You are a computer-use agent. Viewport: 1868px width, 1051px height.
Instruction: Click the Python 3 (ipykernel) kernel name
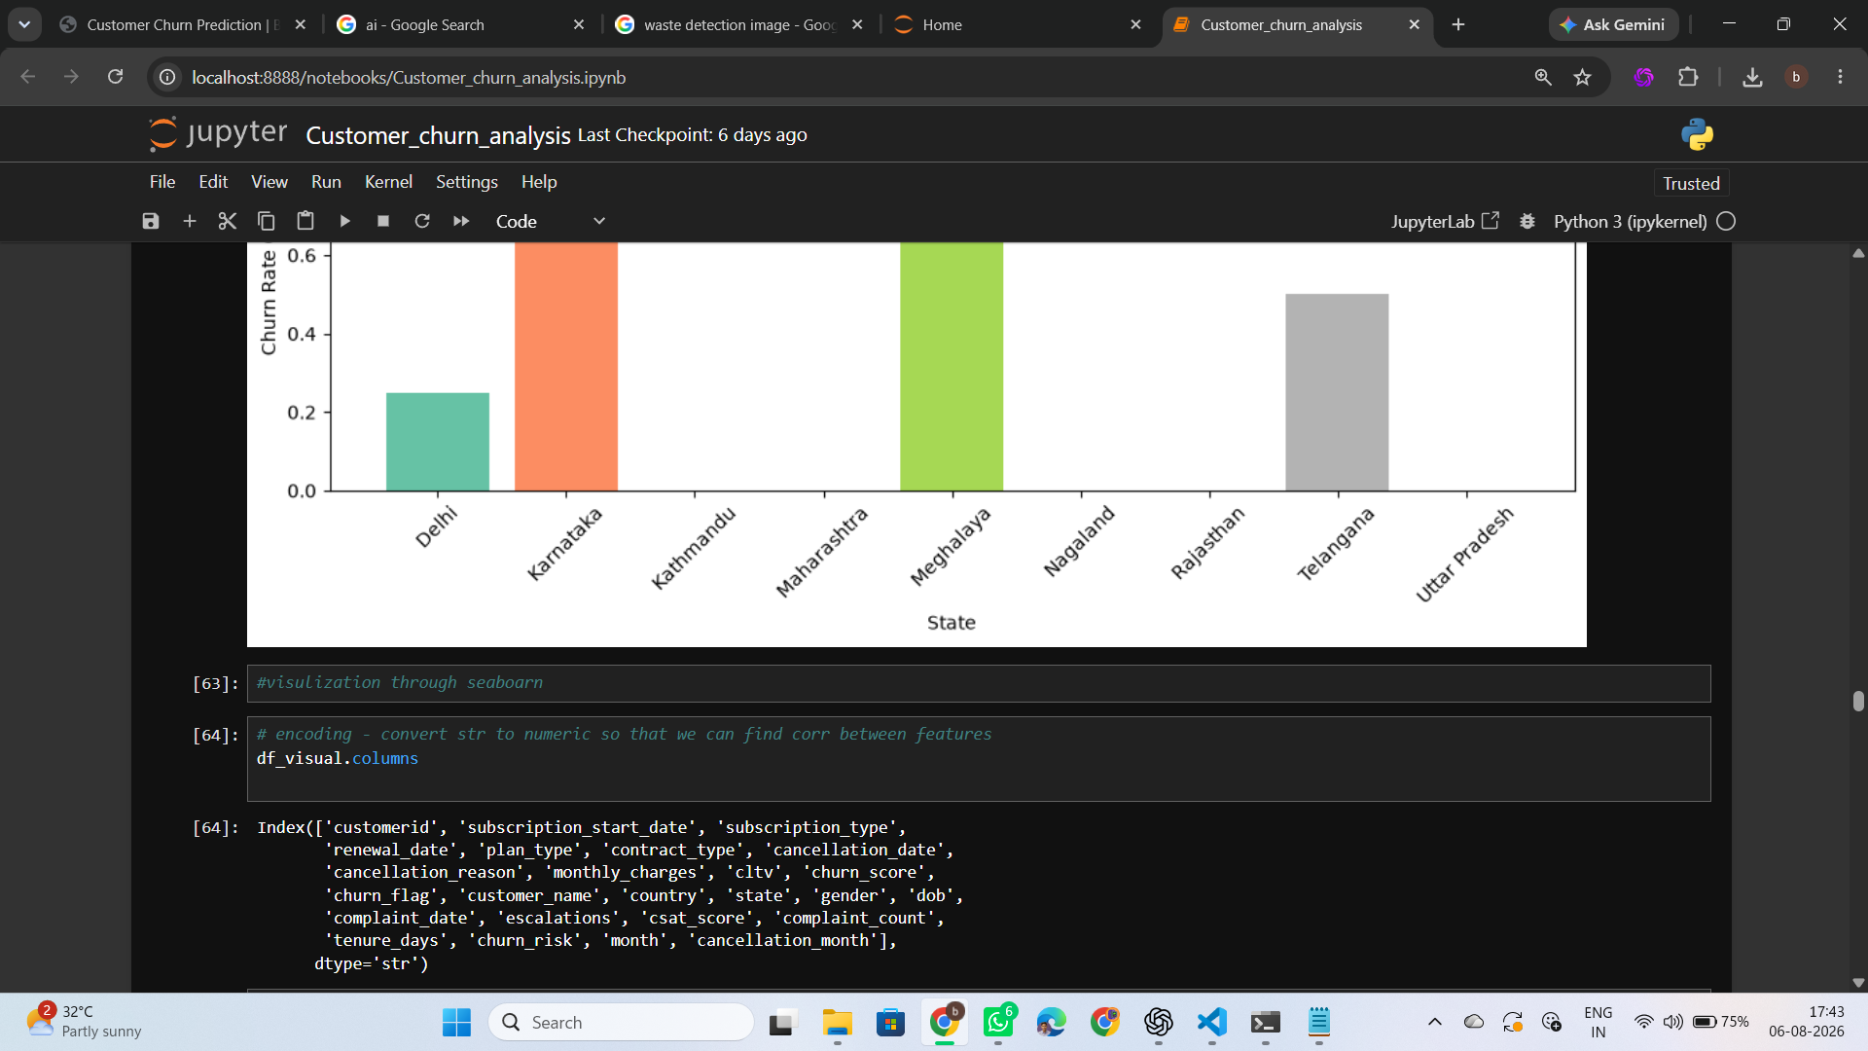[1630, 221]
